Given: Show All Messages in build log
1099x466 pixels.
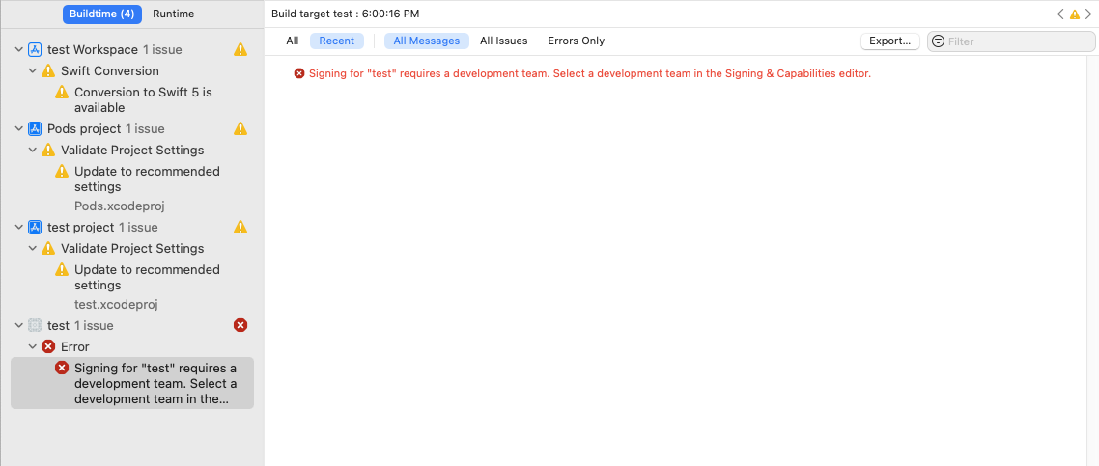Looking at the screenshot, I should coord(427,41).
